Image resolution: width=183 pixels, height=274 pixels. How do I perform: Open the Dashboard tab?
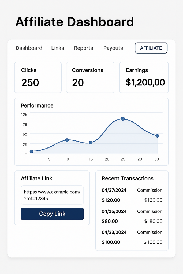(x=29, y=48)
